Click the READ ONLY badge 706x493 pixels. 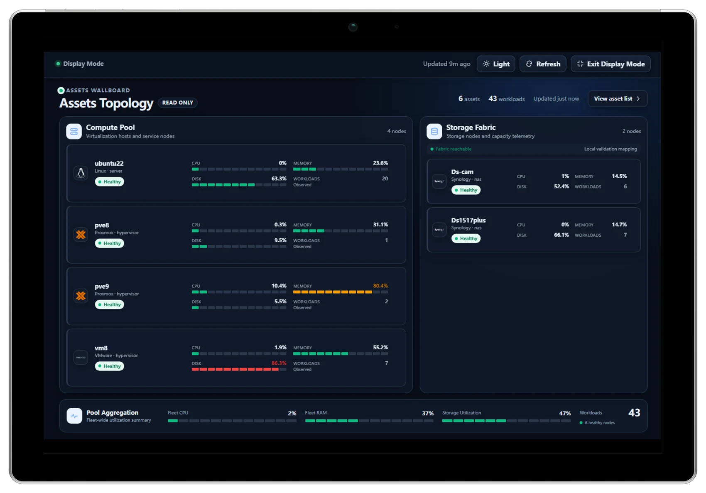click(x=178, y=103)
